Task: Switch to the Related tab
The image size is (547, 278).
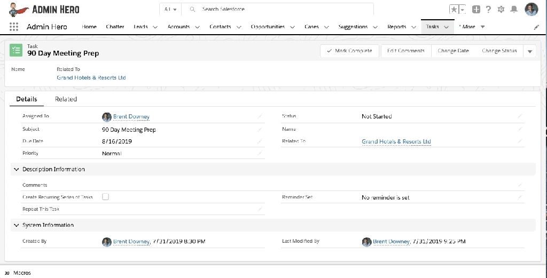Action: coord(66,99)
